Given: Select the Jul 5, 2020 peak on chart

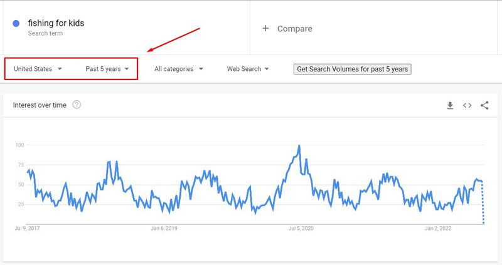Looking at the screenshot, I should click(299, 146).
